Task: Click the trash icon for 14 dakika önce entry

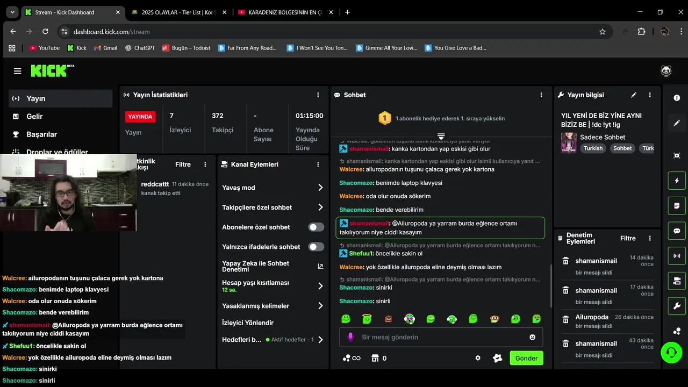Action: tap(565, 261)
